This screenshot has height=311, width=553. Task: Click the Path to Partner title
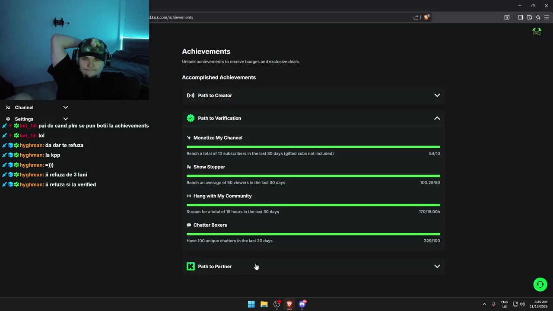tap(215, 267)
